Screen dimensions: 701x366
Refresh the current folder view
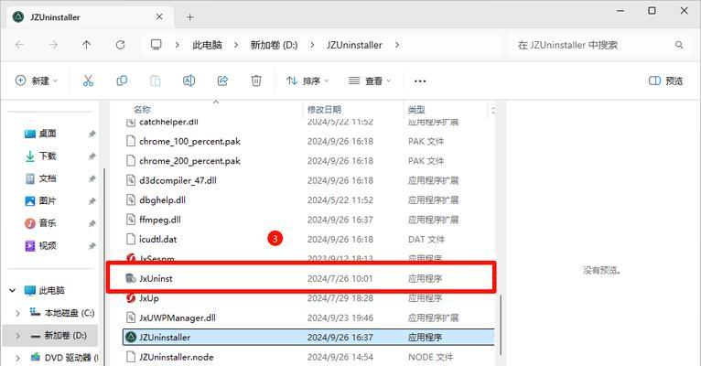click(x=120, y=45)
